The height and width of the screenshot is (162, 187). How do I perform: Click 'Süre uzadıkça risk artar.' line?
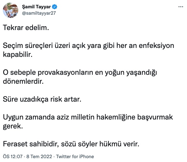pos(42,99)
